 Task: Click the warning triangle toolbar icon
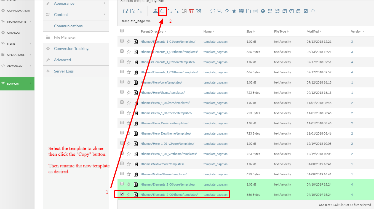pyautogui.click(x=313, y=11)
